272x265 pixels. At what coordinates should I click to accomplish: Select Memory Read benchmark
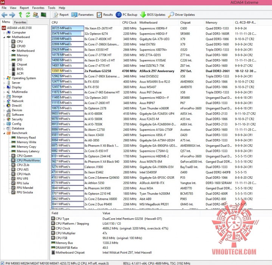[x=23, y=138]
